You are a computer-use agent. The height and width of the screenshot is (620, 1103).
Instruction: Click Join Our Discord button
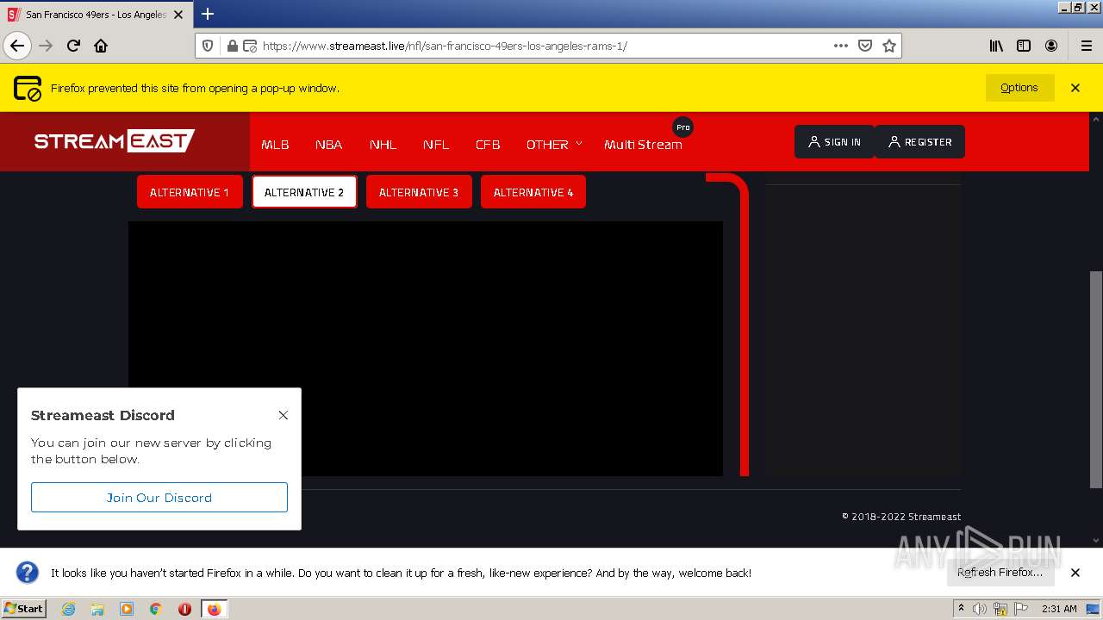(x=159, y=498)
